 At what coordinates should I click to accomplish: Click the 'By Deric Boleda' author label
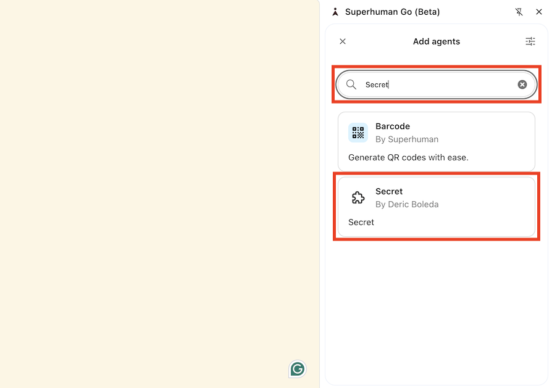tap(408, 204)
